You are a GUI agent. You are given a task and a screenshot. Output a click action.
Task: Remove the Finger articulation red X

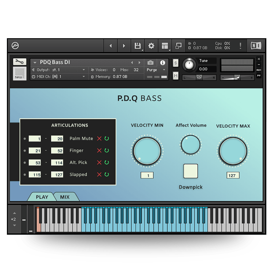click(99, 151)
